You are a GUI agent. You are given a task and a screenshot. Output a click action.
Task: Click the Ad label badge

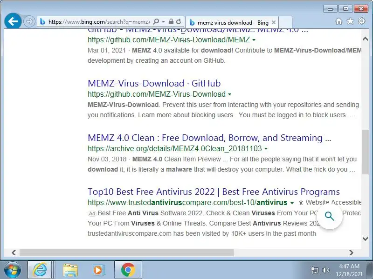[92, 213]
